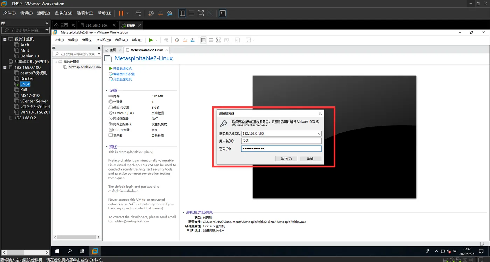Toggle thumbnail bar in inner toolbar

click(211, 40)
